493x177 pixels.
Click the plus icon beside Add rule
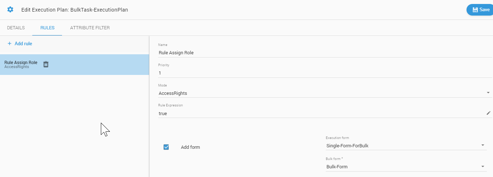9,43
